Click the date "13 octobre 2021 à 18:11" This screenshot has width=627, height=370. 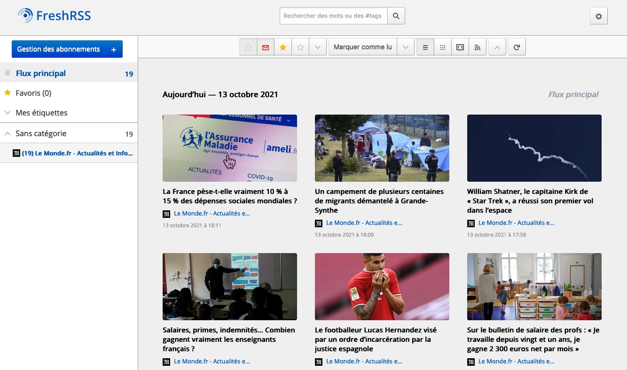click(x=192, y=225)
